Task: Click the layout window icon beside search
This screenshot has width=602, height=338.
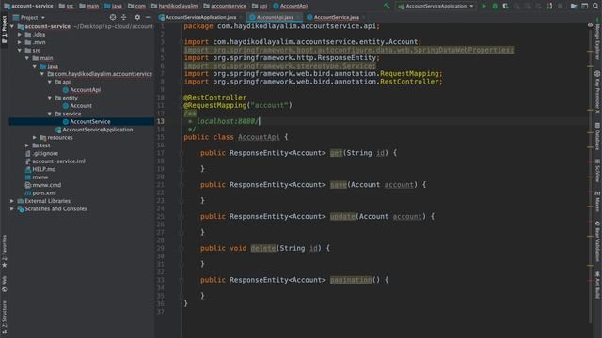Action: coord(585,6)
